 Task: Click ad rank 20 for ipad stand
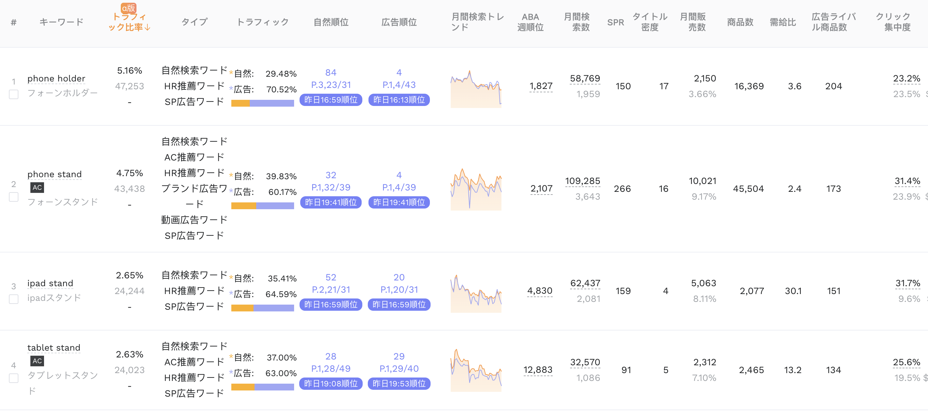(x=399, y=277)
